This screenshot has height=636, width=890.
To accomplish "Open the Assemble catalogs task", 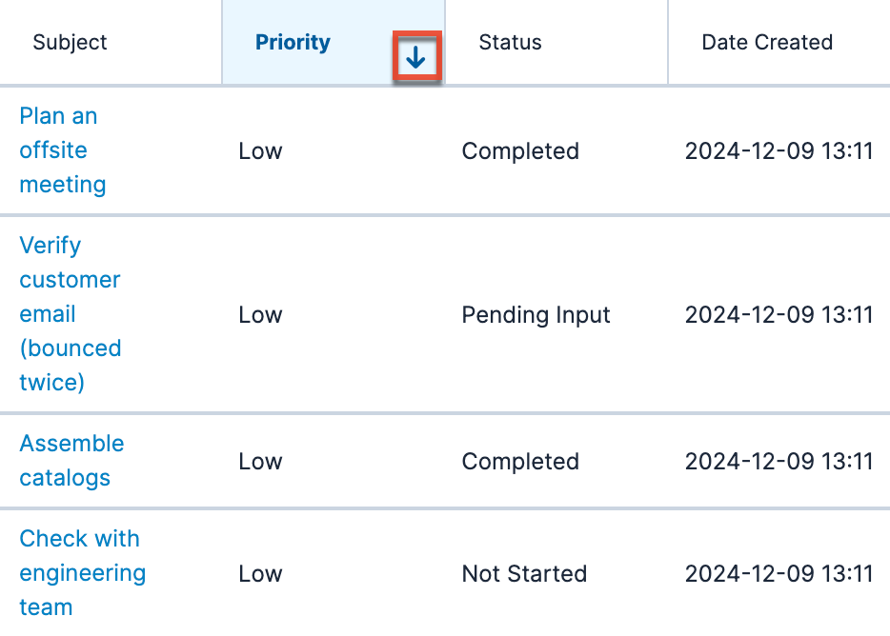I will pyautogui.click(x=71, y=461).
